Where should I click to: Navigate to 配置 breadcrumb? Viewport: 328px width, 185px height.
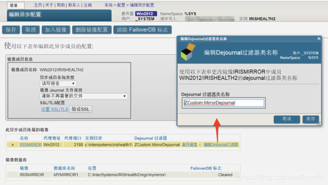coord(121,5)
